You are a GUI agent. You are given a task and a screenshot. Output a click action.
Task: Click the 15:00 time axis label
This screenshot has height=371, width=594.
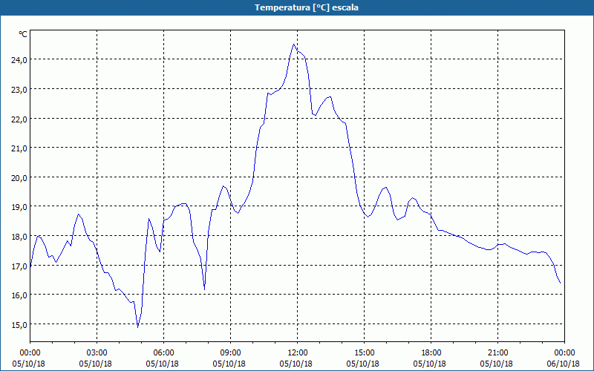coord(364,353)
